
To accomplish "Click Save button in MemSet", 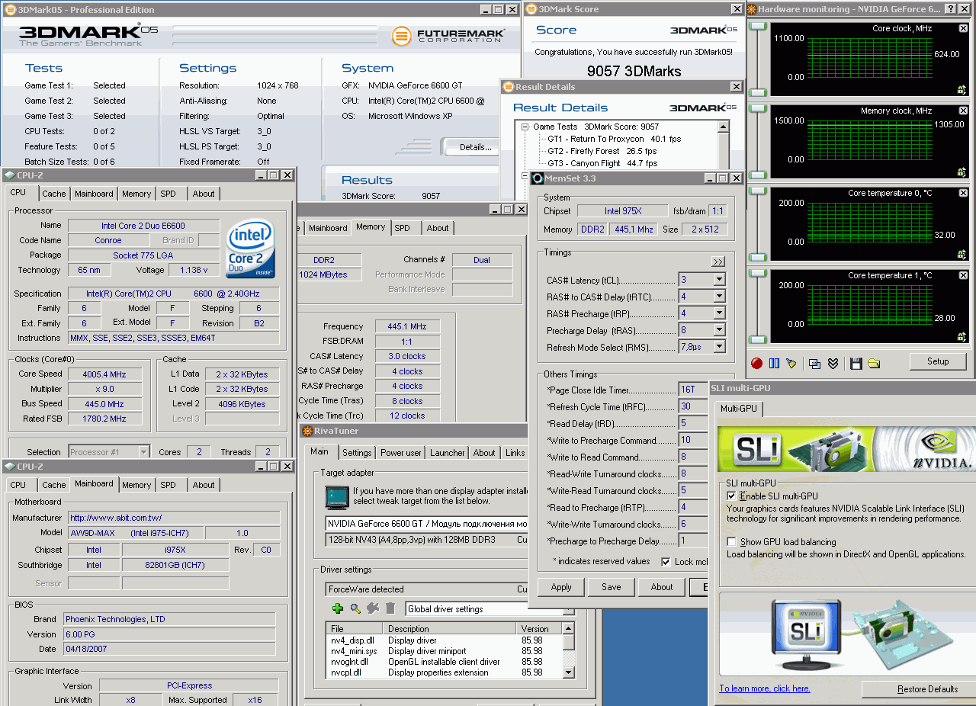I will point(612,587).
